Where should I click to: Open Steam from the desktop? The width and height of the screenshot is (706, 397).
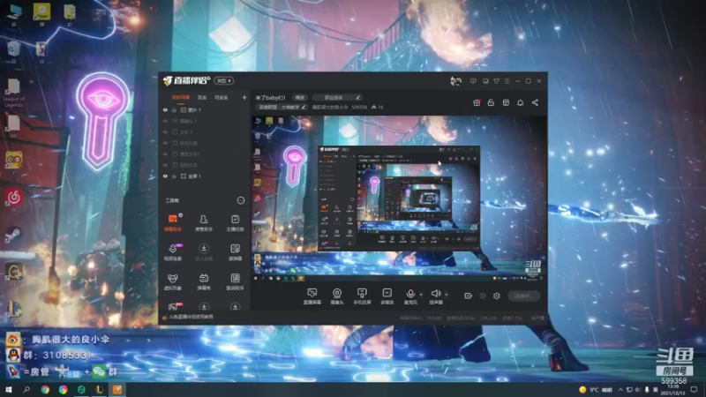(13, 236)
